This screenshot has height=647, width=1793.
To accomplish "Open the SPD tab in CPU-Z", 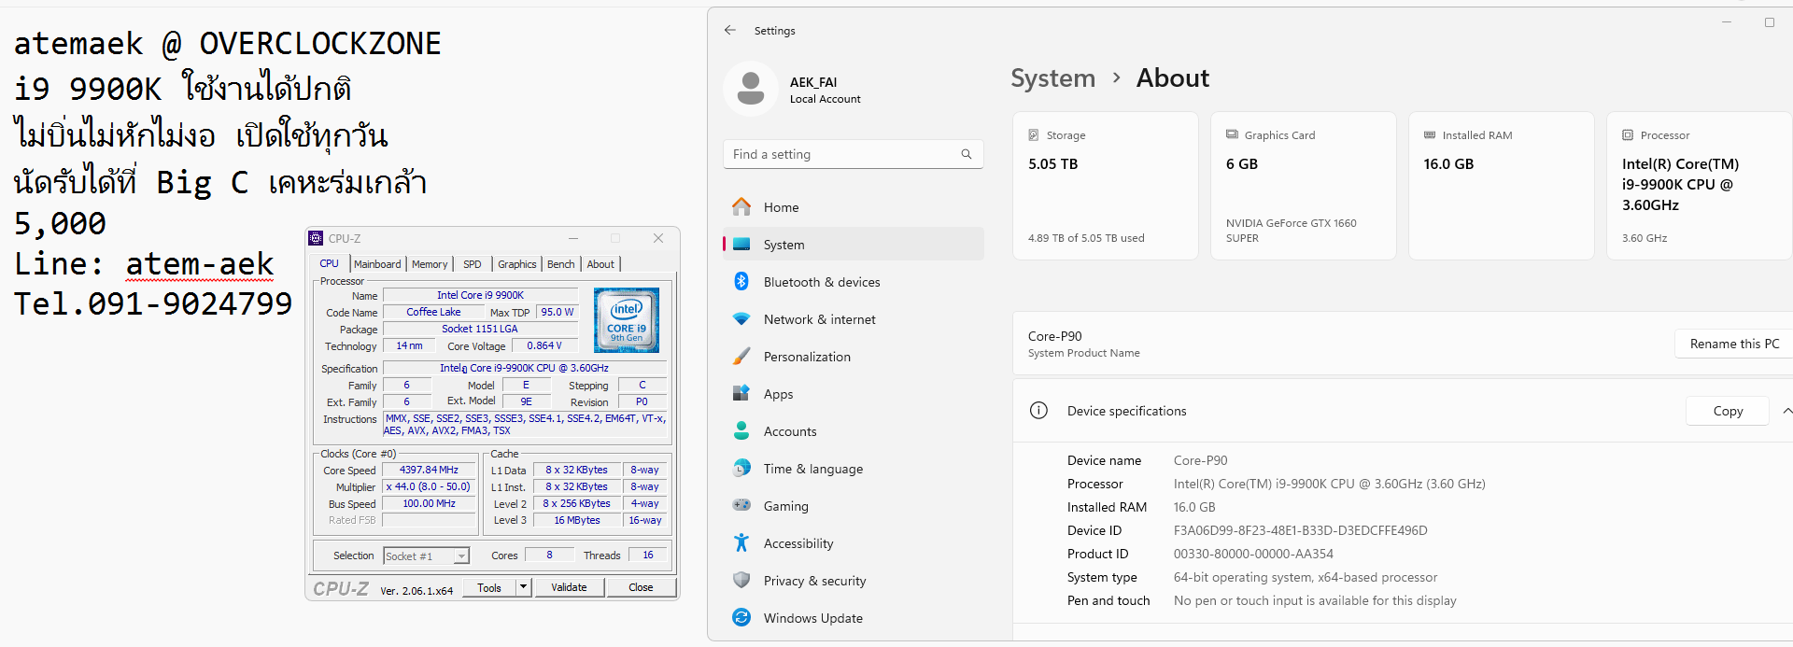I will click(x=473, y=264).
